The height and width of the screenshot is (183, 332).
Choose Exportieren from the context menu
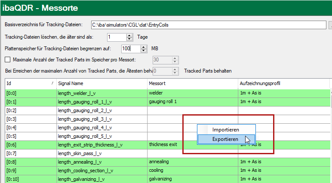pyautogui.click(x=226, y=139)
